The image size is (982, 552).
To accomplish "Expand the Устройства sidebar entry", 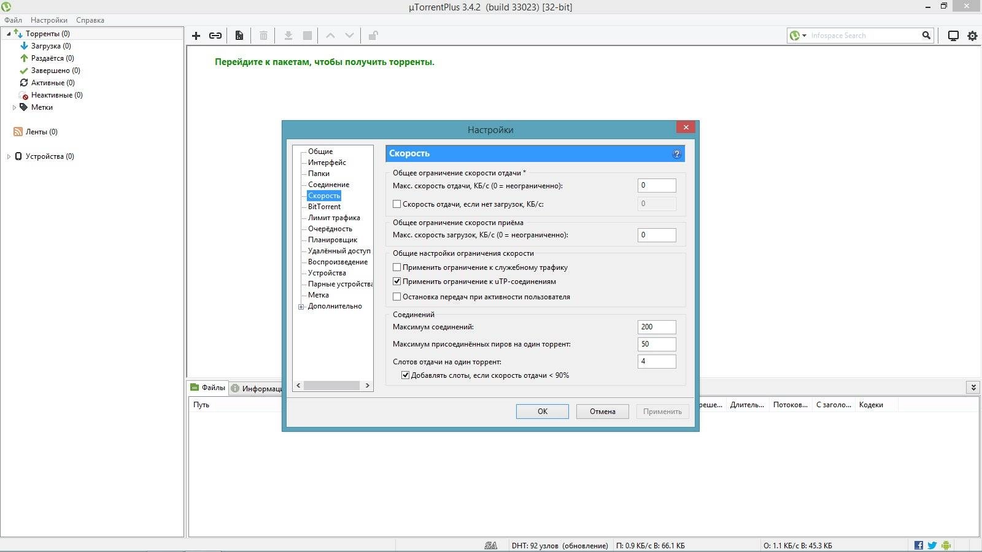I will 7,156.
